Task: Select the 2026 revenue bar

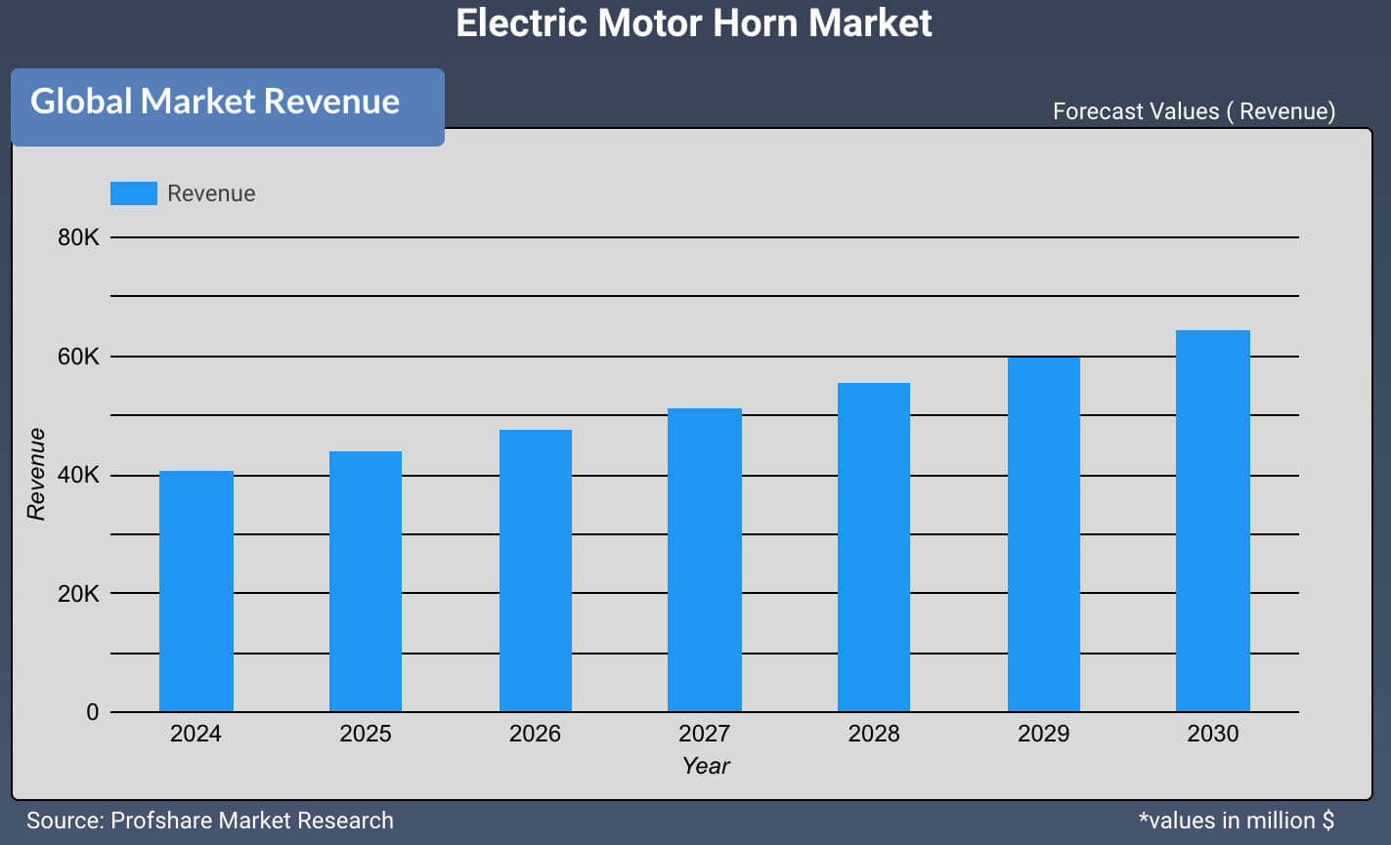Action: (x=536, y=570)
